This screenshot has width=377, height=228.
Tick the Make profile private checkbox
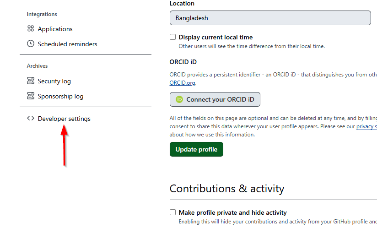coord(172,212)
